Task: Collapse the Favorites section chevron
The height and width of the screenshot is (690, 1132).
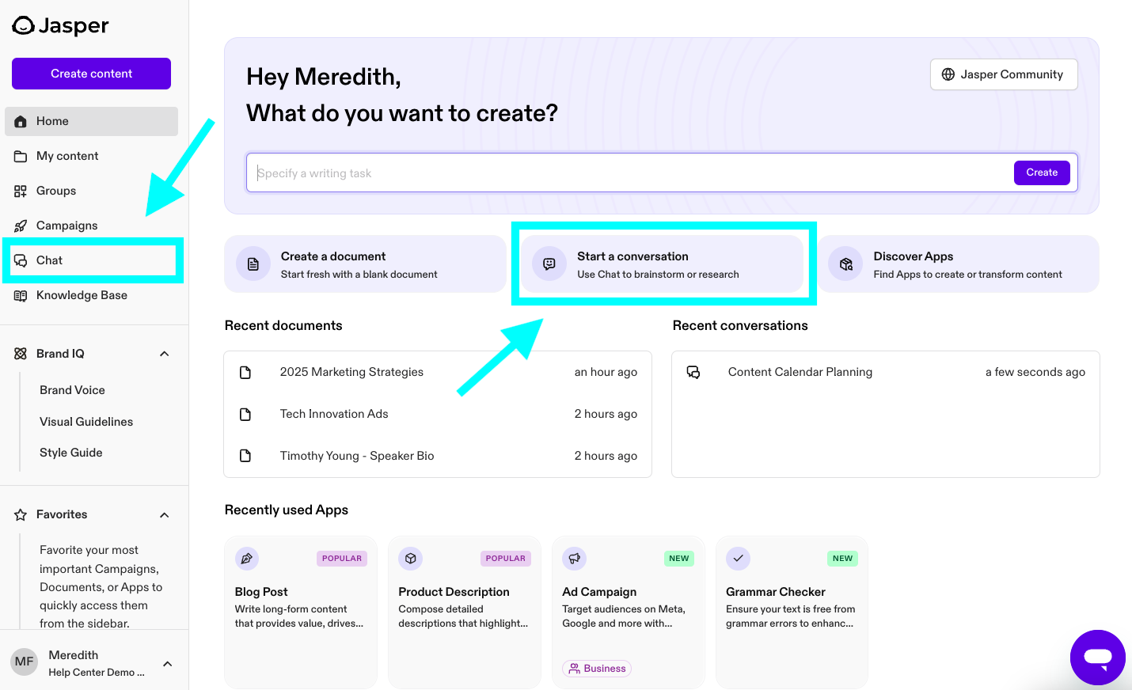Action: (x=165, y=515)
